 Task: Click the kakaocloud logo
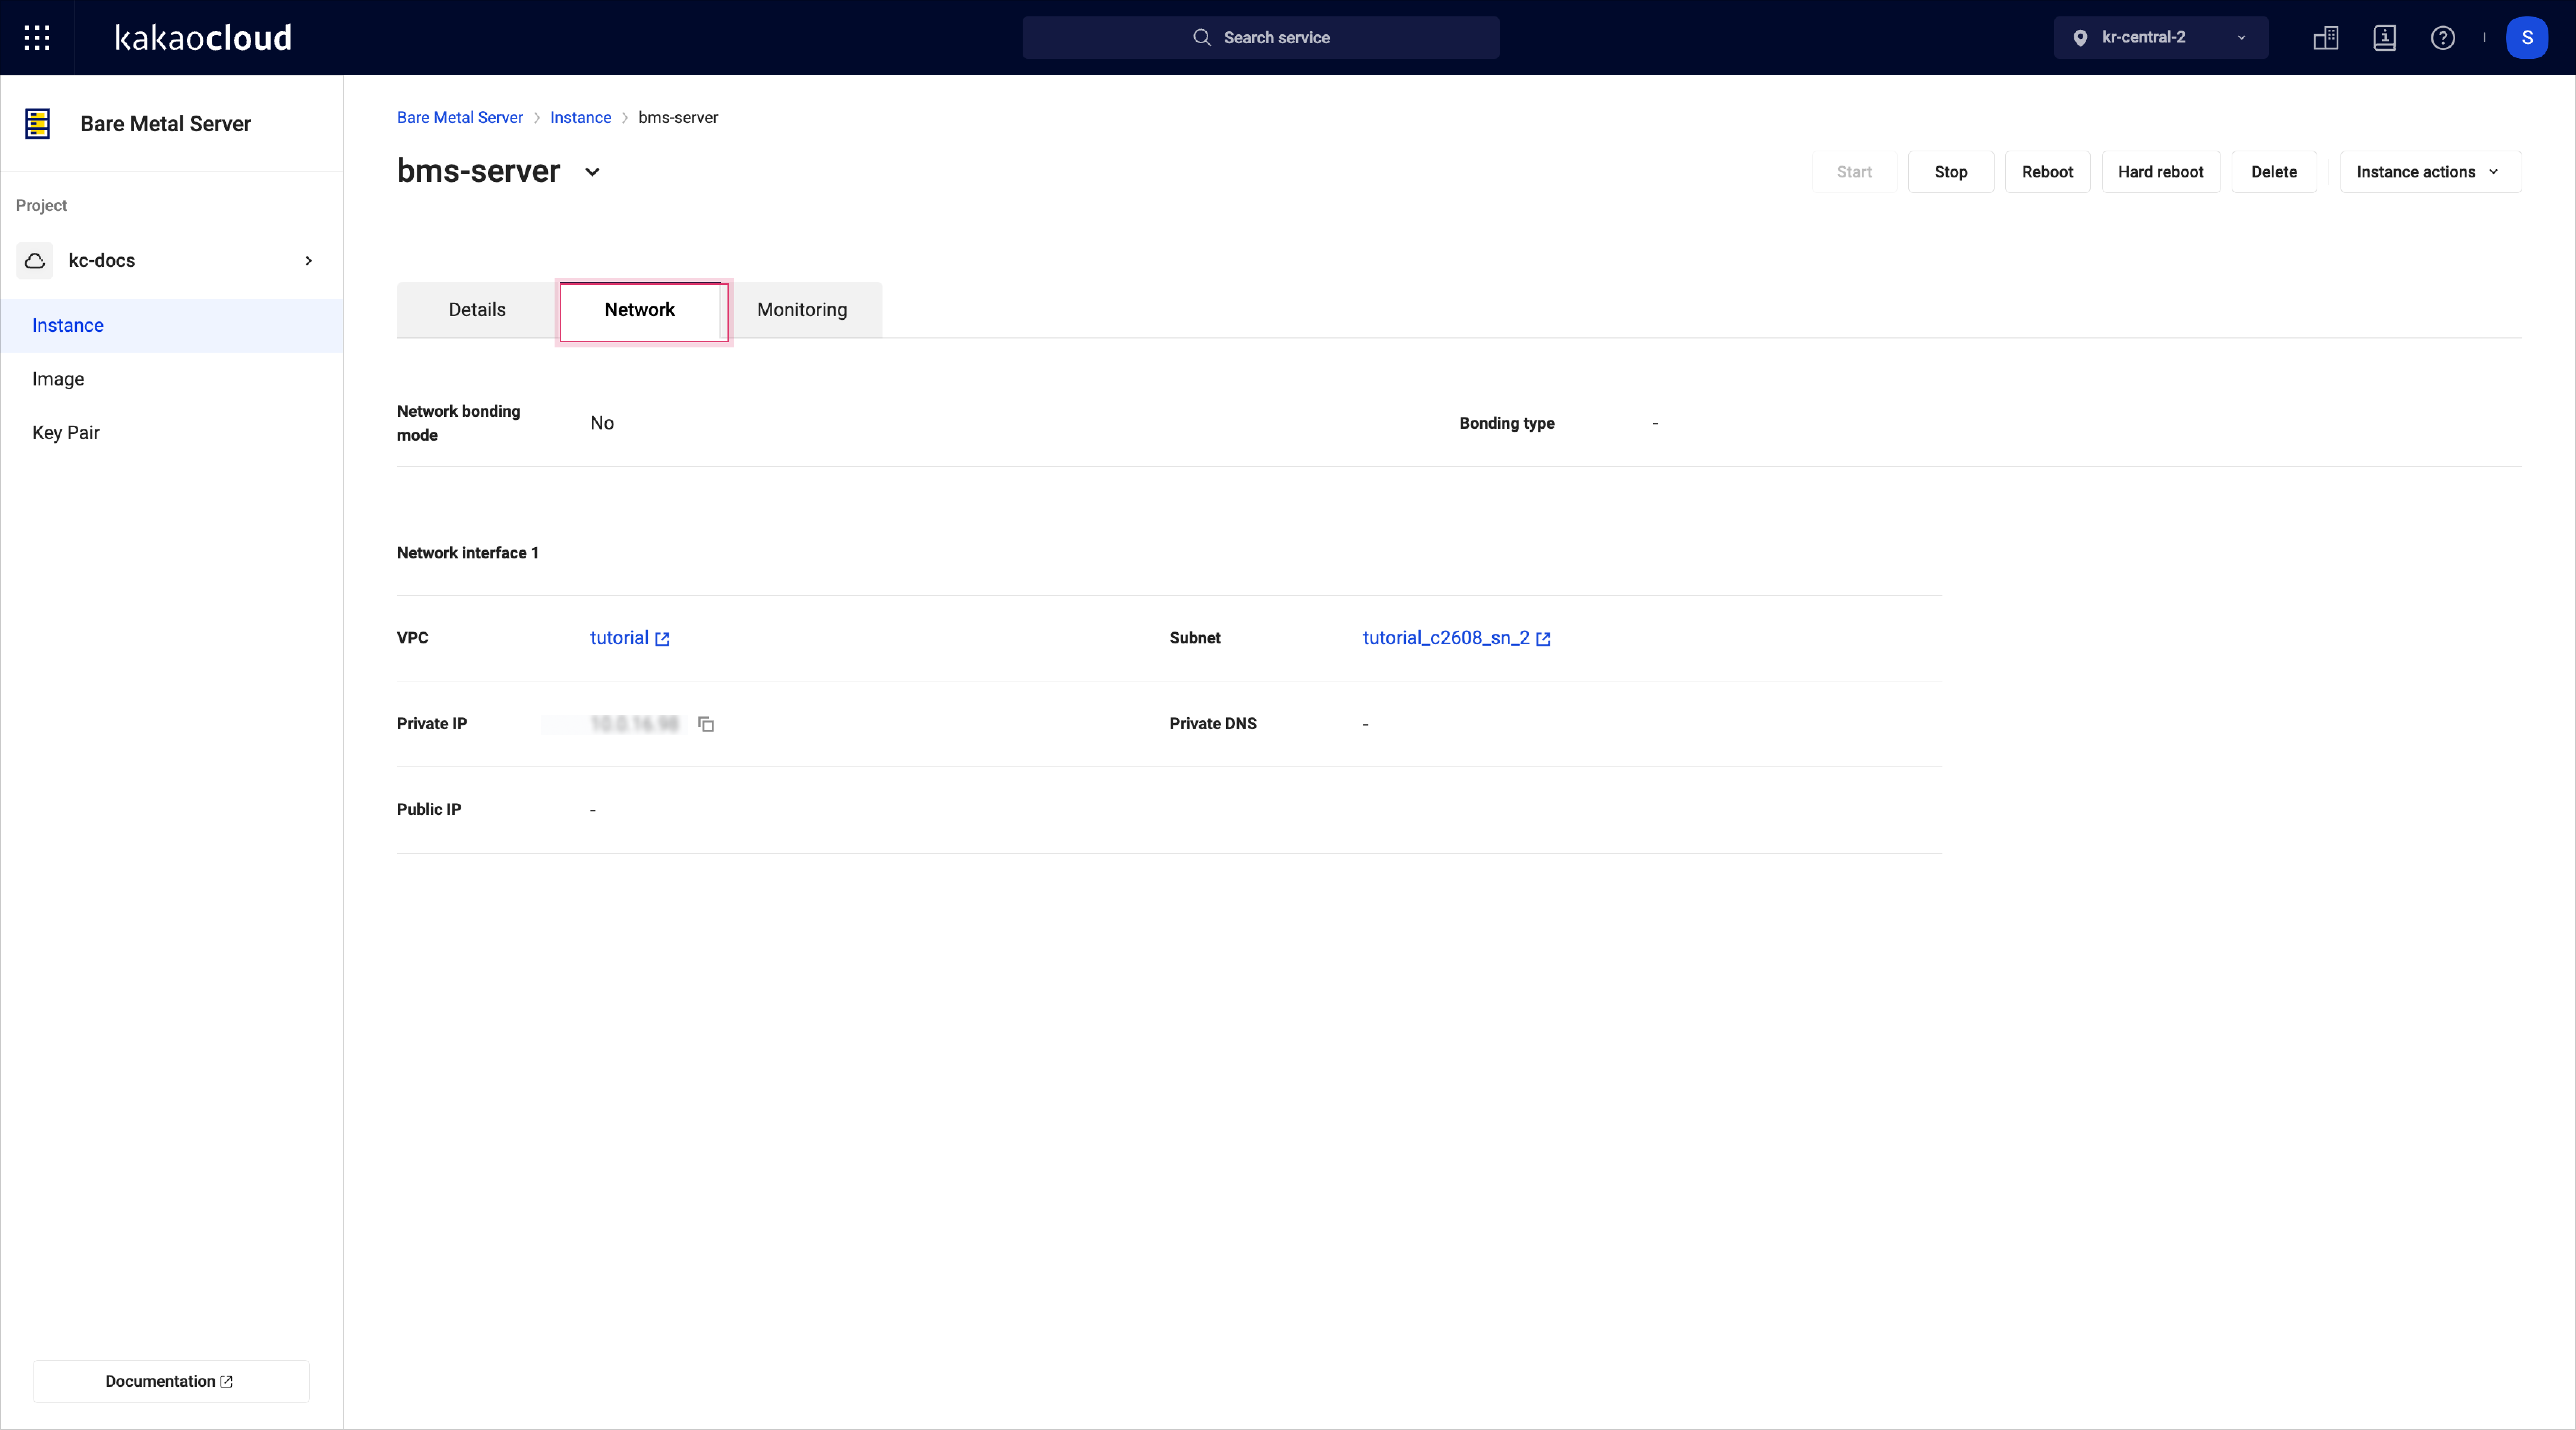point(203,38)
